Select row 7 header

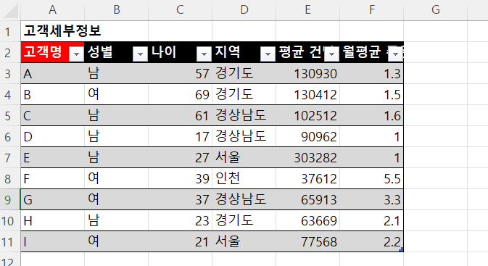pos(10,157)
